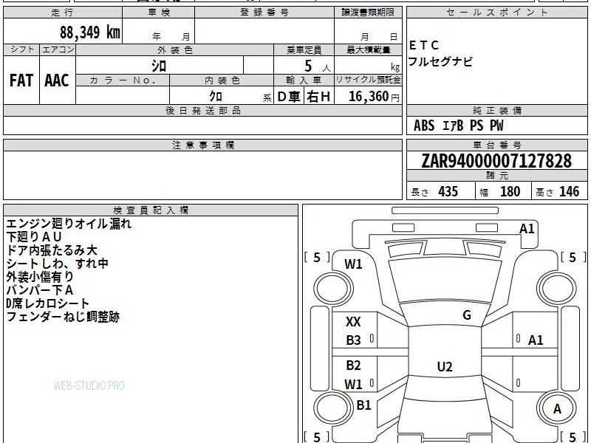Click the mileage value 88,349 km
Viewport: 591px width, 443px height.
[x=89, y=32]
